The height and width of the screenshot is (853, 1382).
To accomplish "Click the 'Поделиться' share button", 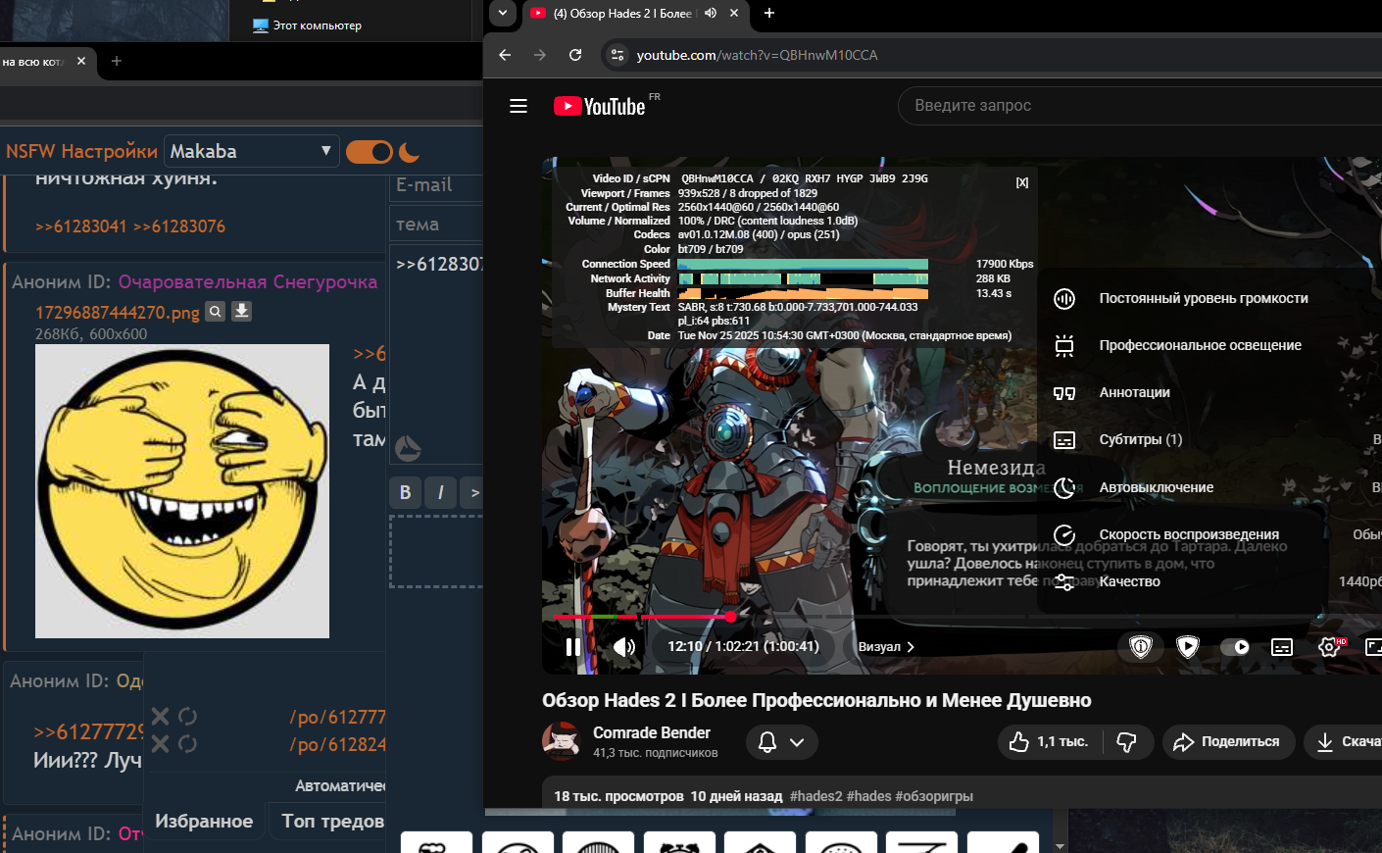I will coord(1228,742).
